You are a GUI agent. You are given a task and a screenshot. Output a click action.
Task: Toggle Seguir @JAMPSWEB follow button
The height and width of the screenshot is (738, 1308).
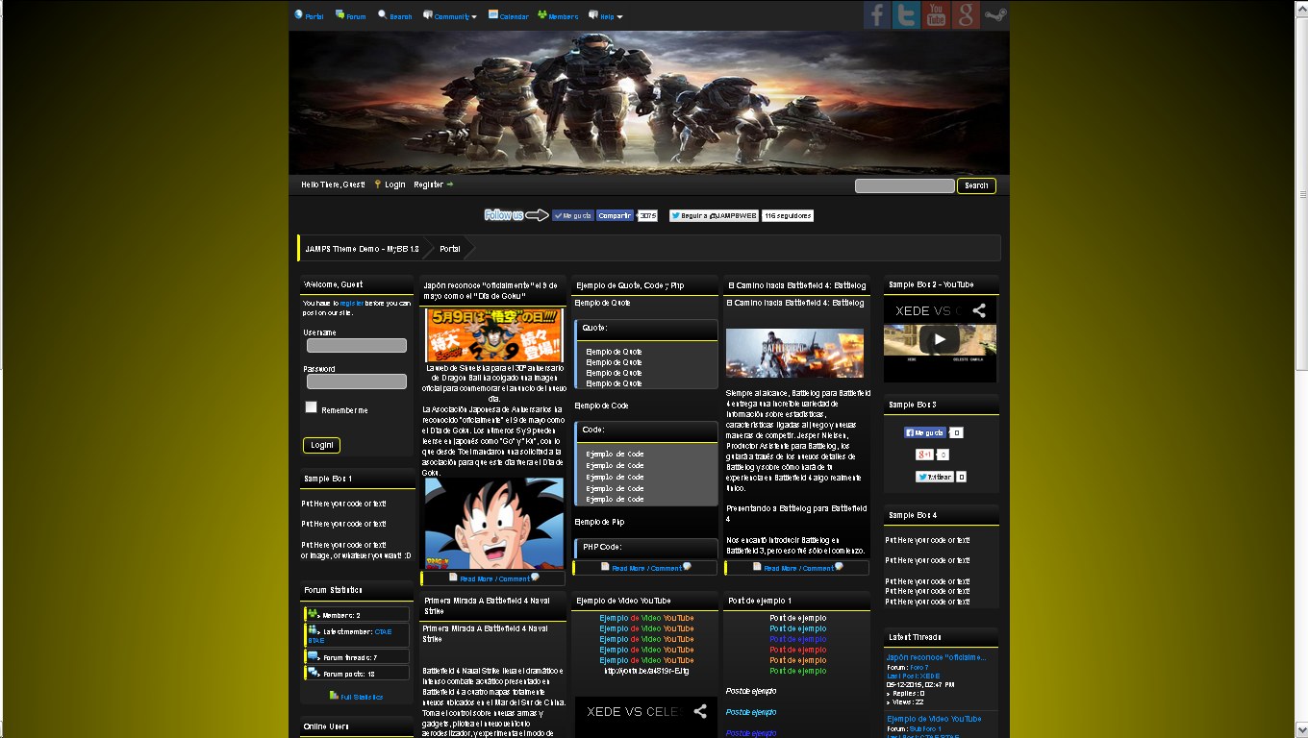pos(714,216)
